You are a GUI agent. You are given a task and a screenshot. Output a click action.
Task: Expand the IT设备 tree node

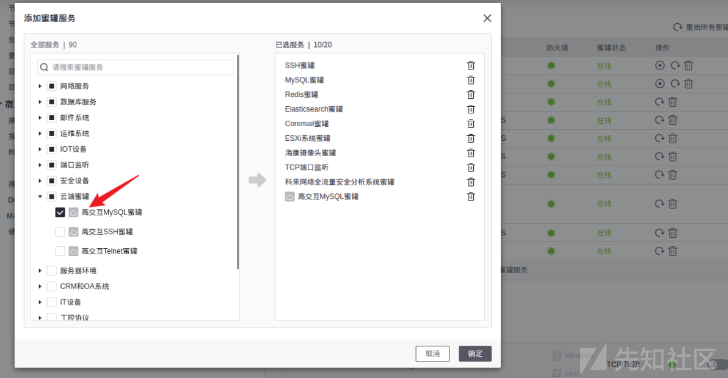40,302
